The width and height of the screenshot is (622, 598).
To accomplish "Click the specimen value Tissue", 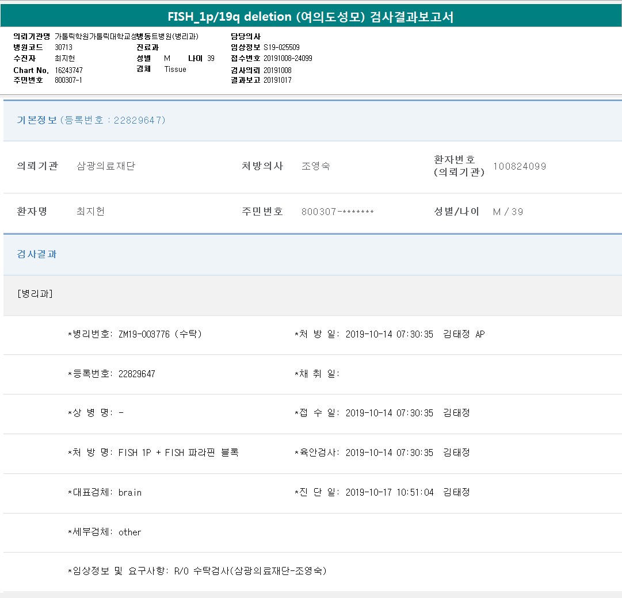I will point(175,70).
